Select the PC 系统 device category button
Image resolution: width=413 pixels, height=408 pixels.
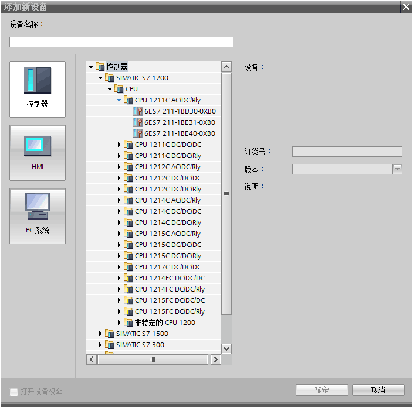(x=38, y=216)
